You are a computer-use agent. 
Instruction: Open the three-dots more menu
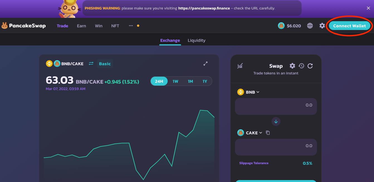131,26
